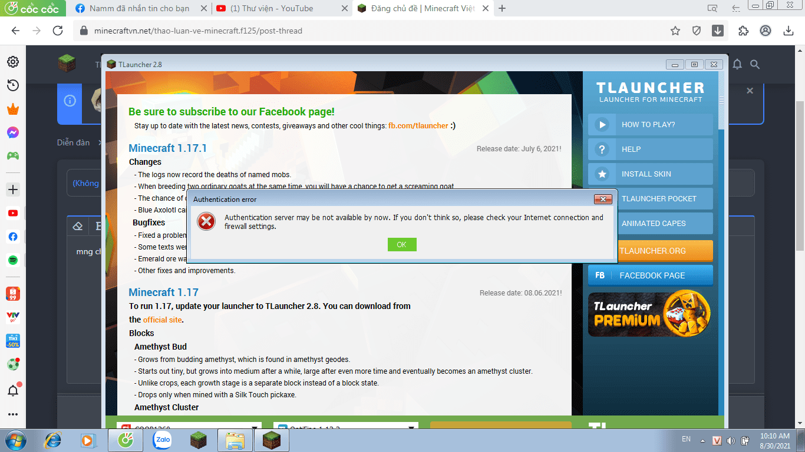Click the HELP button in TLauncher
805x452 pixels.
(651, 149)
